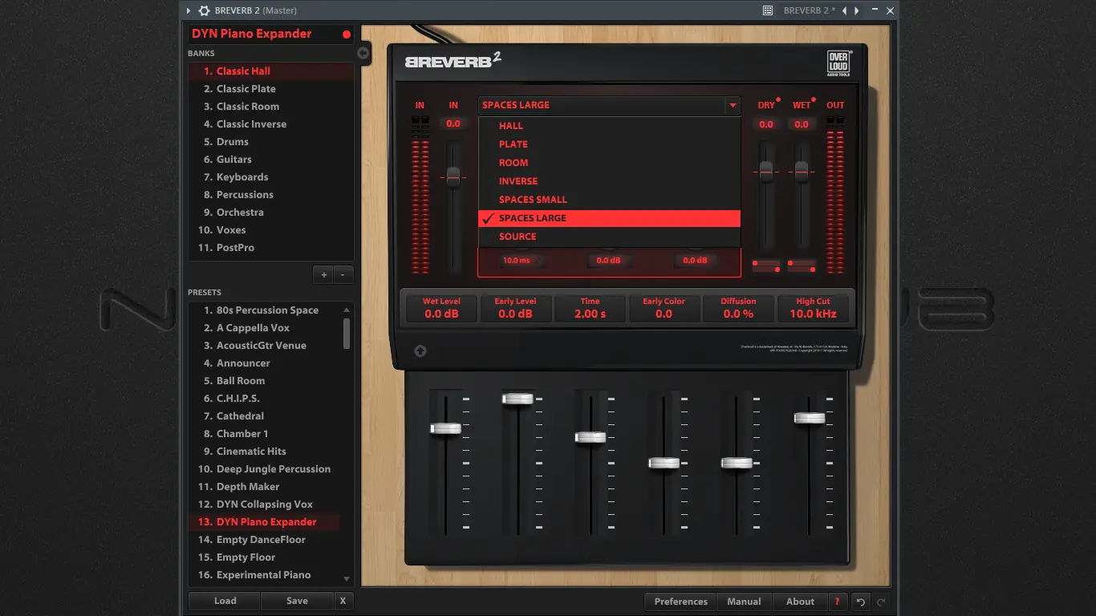Open the algorithm dropdown arrow
1096x616 pixels.
coord(732,105)
